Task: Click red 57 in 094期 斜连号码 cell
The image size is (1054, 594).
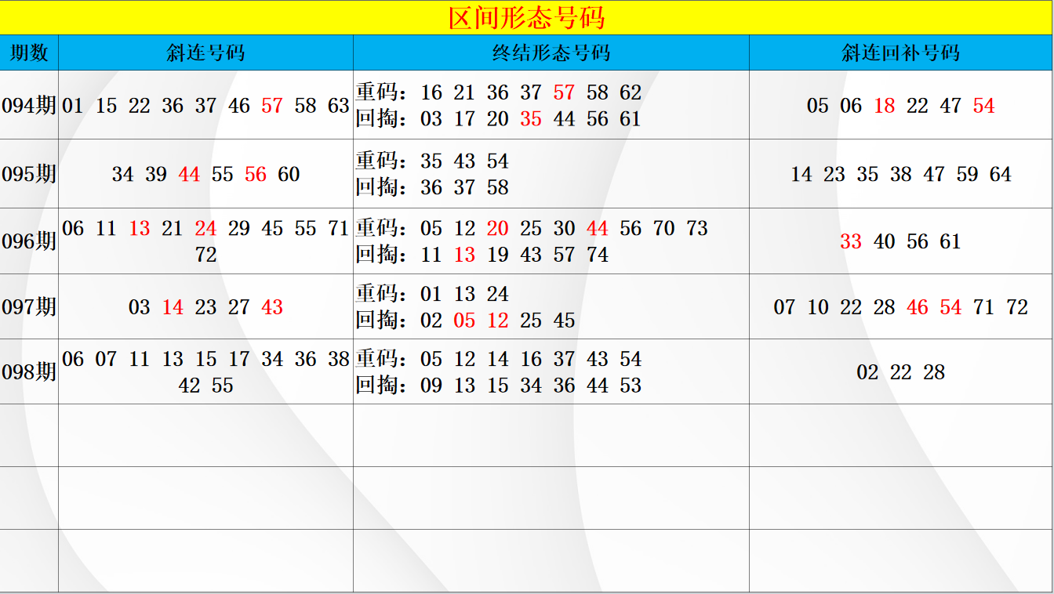Action: pyautogui.click(x=272, y=106)
